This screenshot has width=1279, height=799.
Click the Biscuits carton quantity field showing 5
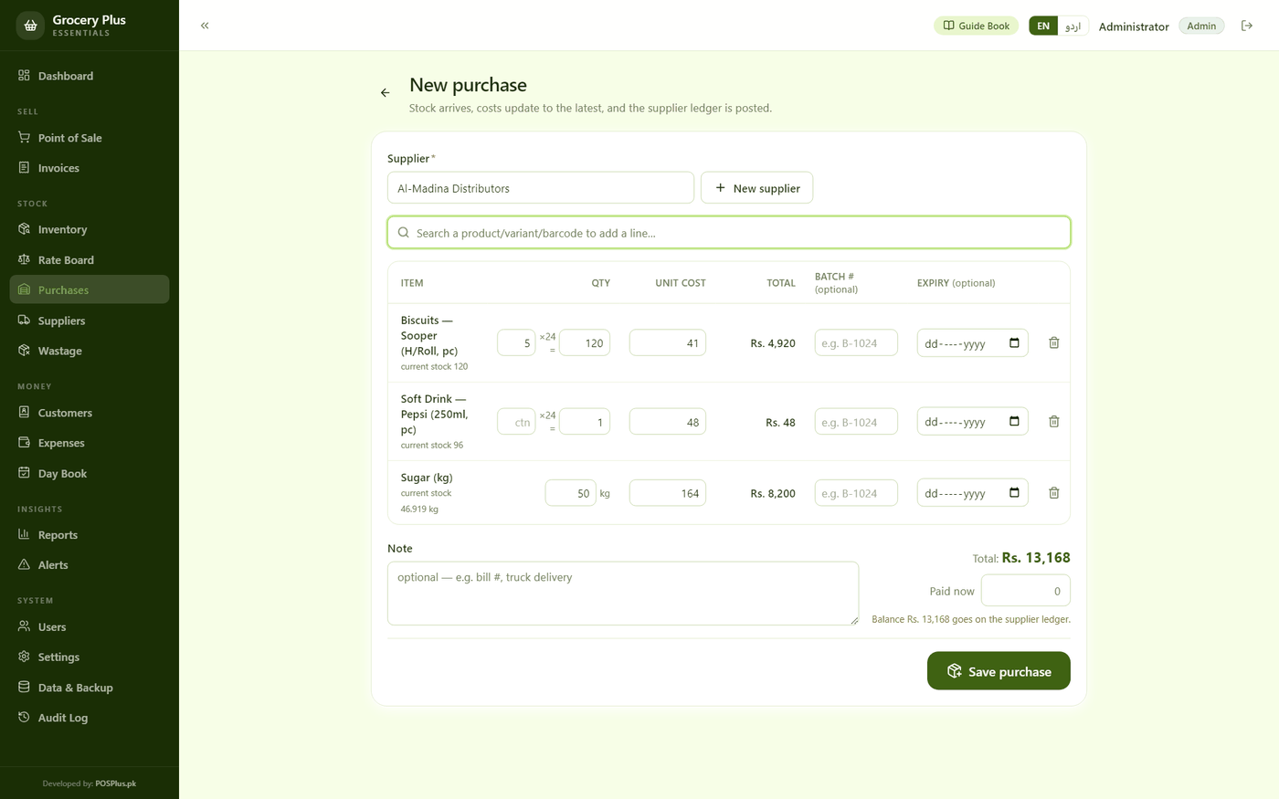(516, 343)
